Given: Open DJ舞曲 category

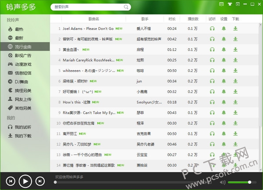Looking at the screenshot, I should [x=25, y=82].
